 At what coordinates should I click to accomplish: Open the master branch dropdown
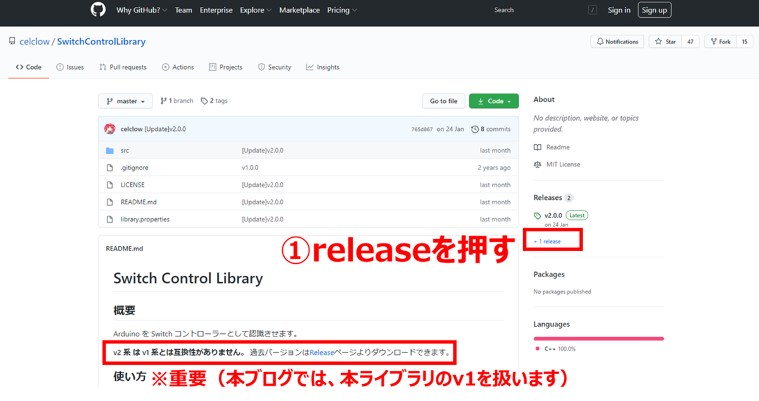click(x=125, y=101)
